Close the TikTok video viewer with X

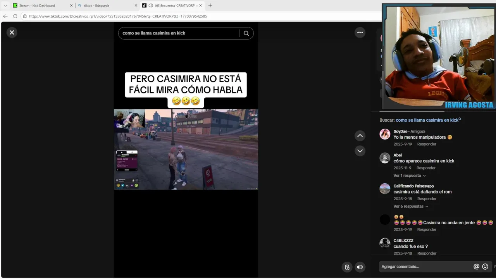(x=12, y=33)
